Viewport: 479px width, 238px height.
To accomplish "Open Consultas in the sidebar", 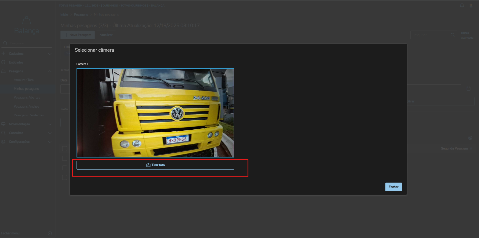I will tap(16, 133).
